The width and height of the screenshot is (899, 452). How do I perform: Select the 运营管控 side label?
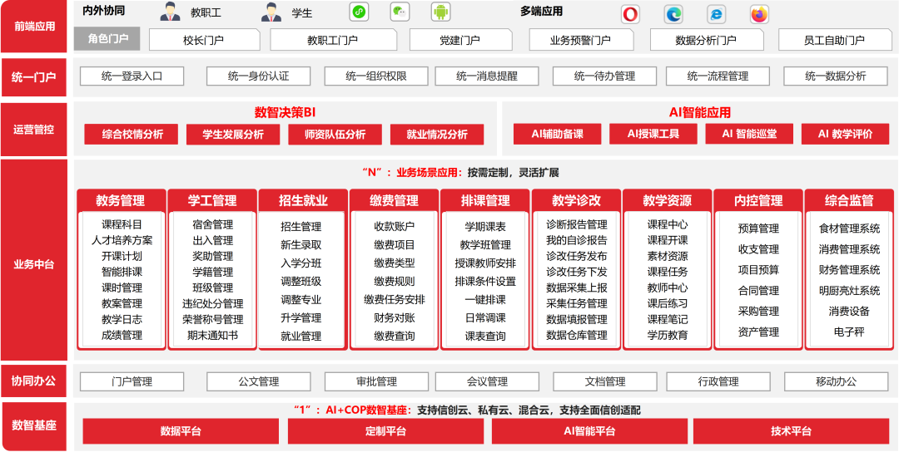(34, 130)
